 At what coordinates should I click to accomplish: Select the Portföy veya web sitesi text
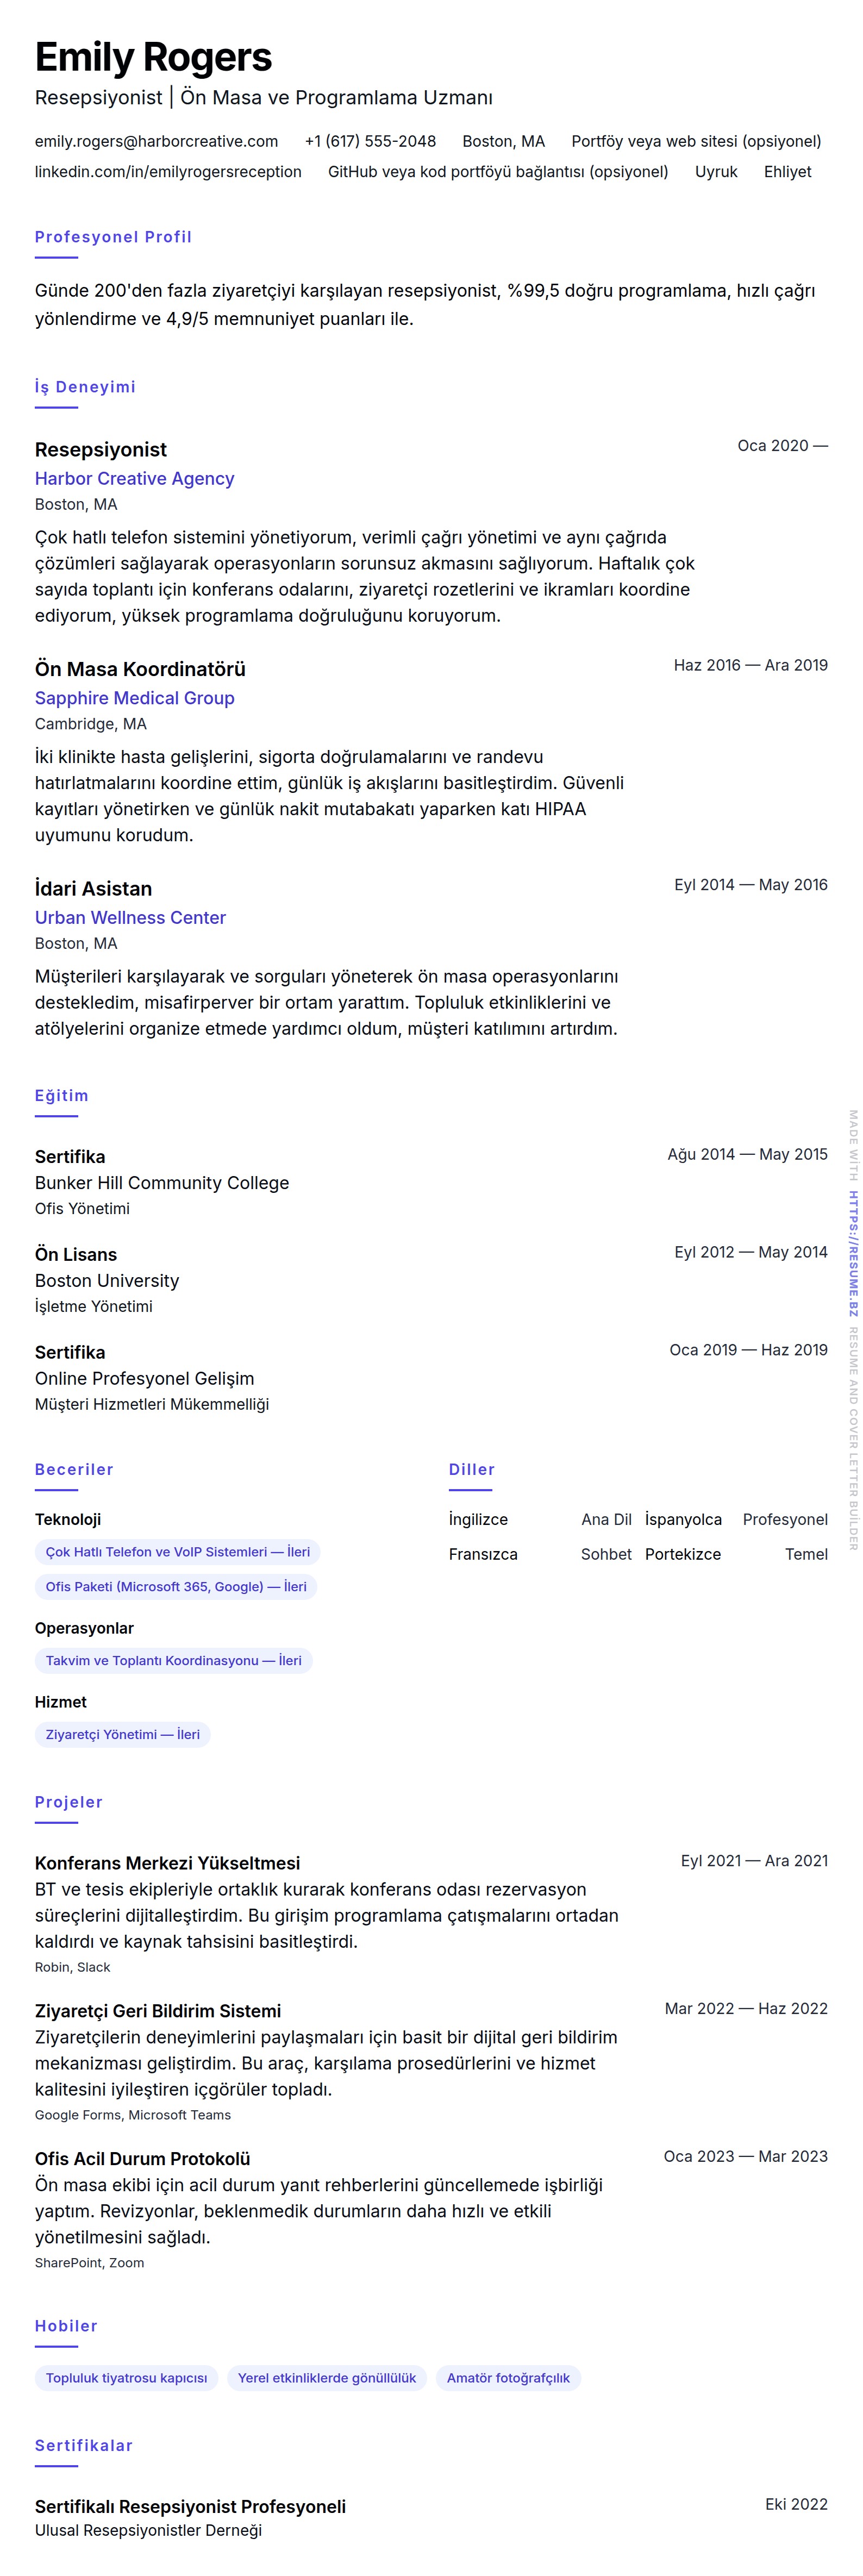[695, 141]
